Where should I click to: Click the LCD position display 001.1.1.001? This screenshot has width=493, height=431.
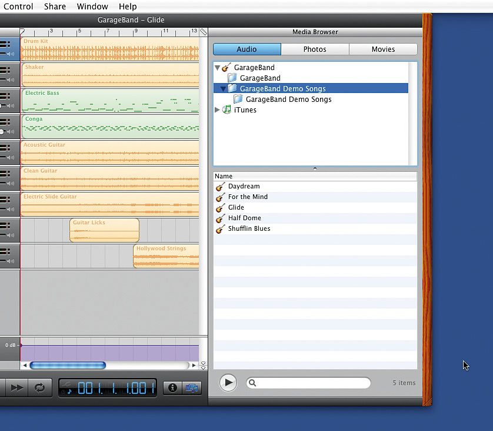(116, 388)
